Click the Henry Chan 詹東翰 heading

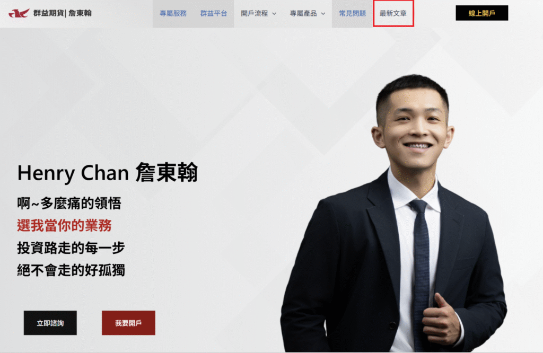point(108,172)
